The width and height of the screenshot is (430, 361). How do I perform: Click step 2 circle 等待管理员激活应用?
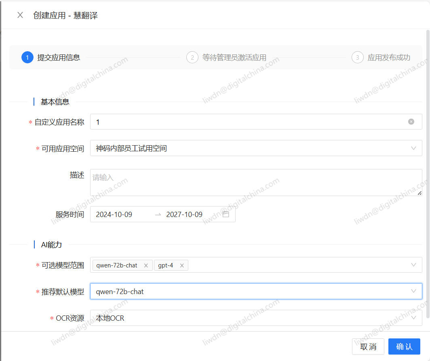[192, 58]
